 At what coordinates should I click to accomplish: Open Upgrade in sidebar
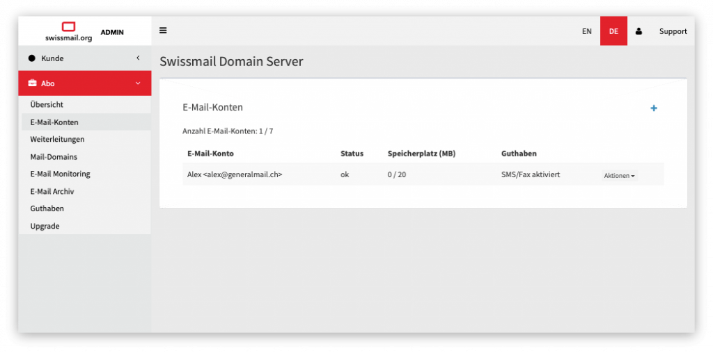click(x=45, y=226)
